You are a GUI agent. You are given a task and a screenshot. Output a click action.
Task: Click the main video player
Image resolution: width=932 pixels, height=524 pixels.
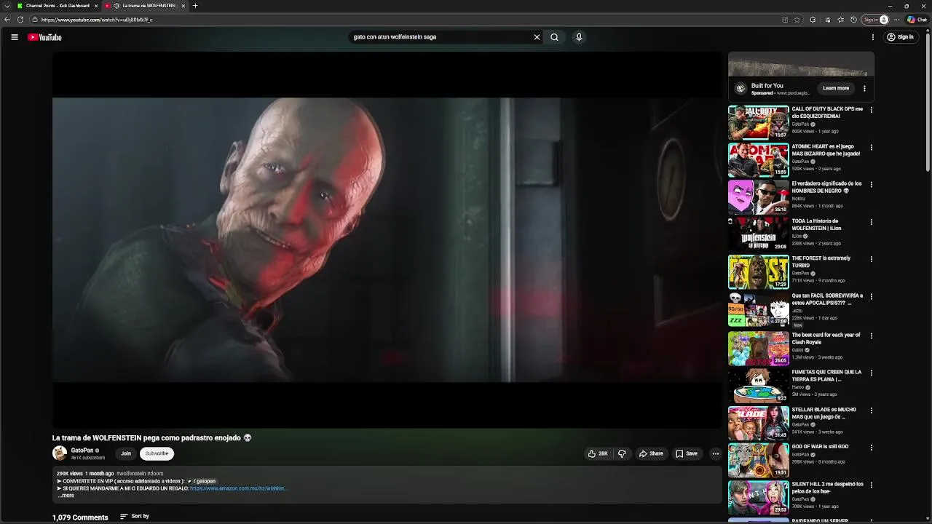point(387,239)
